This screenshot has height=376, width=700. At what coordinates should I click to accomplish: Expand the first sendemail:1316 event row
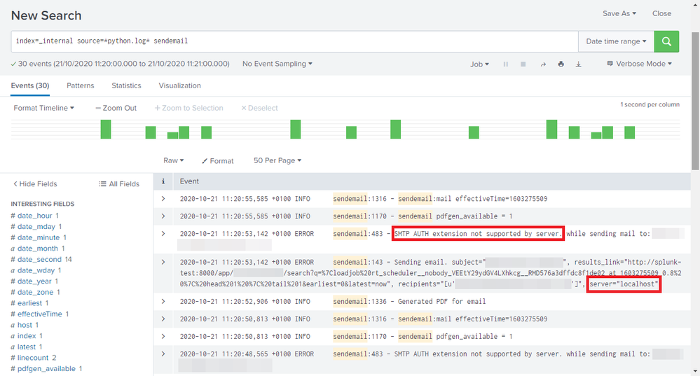click(x=163, y=199)
